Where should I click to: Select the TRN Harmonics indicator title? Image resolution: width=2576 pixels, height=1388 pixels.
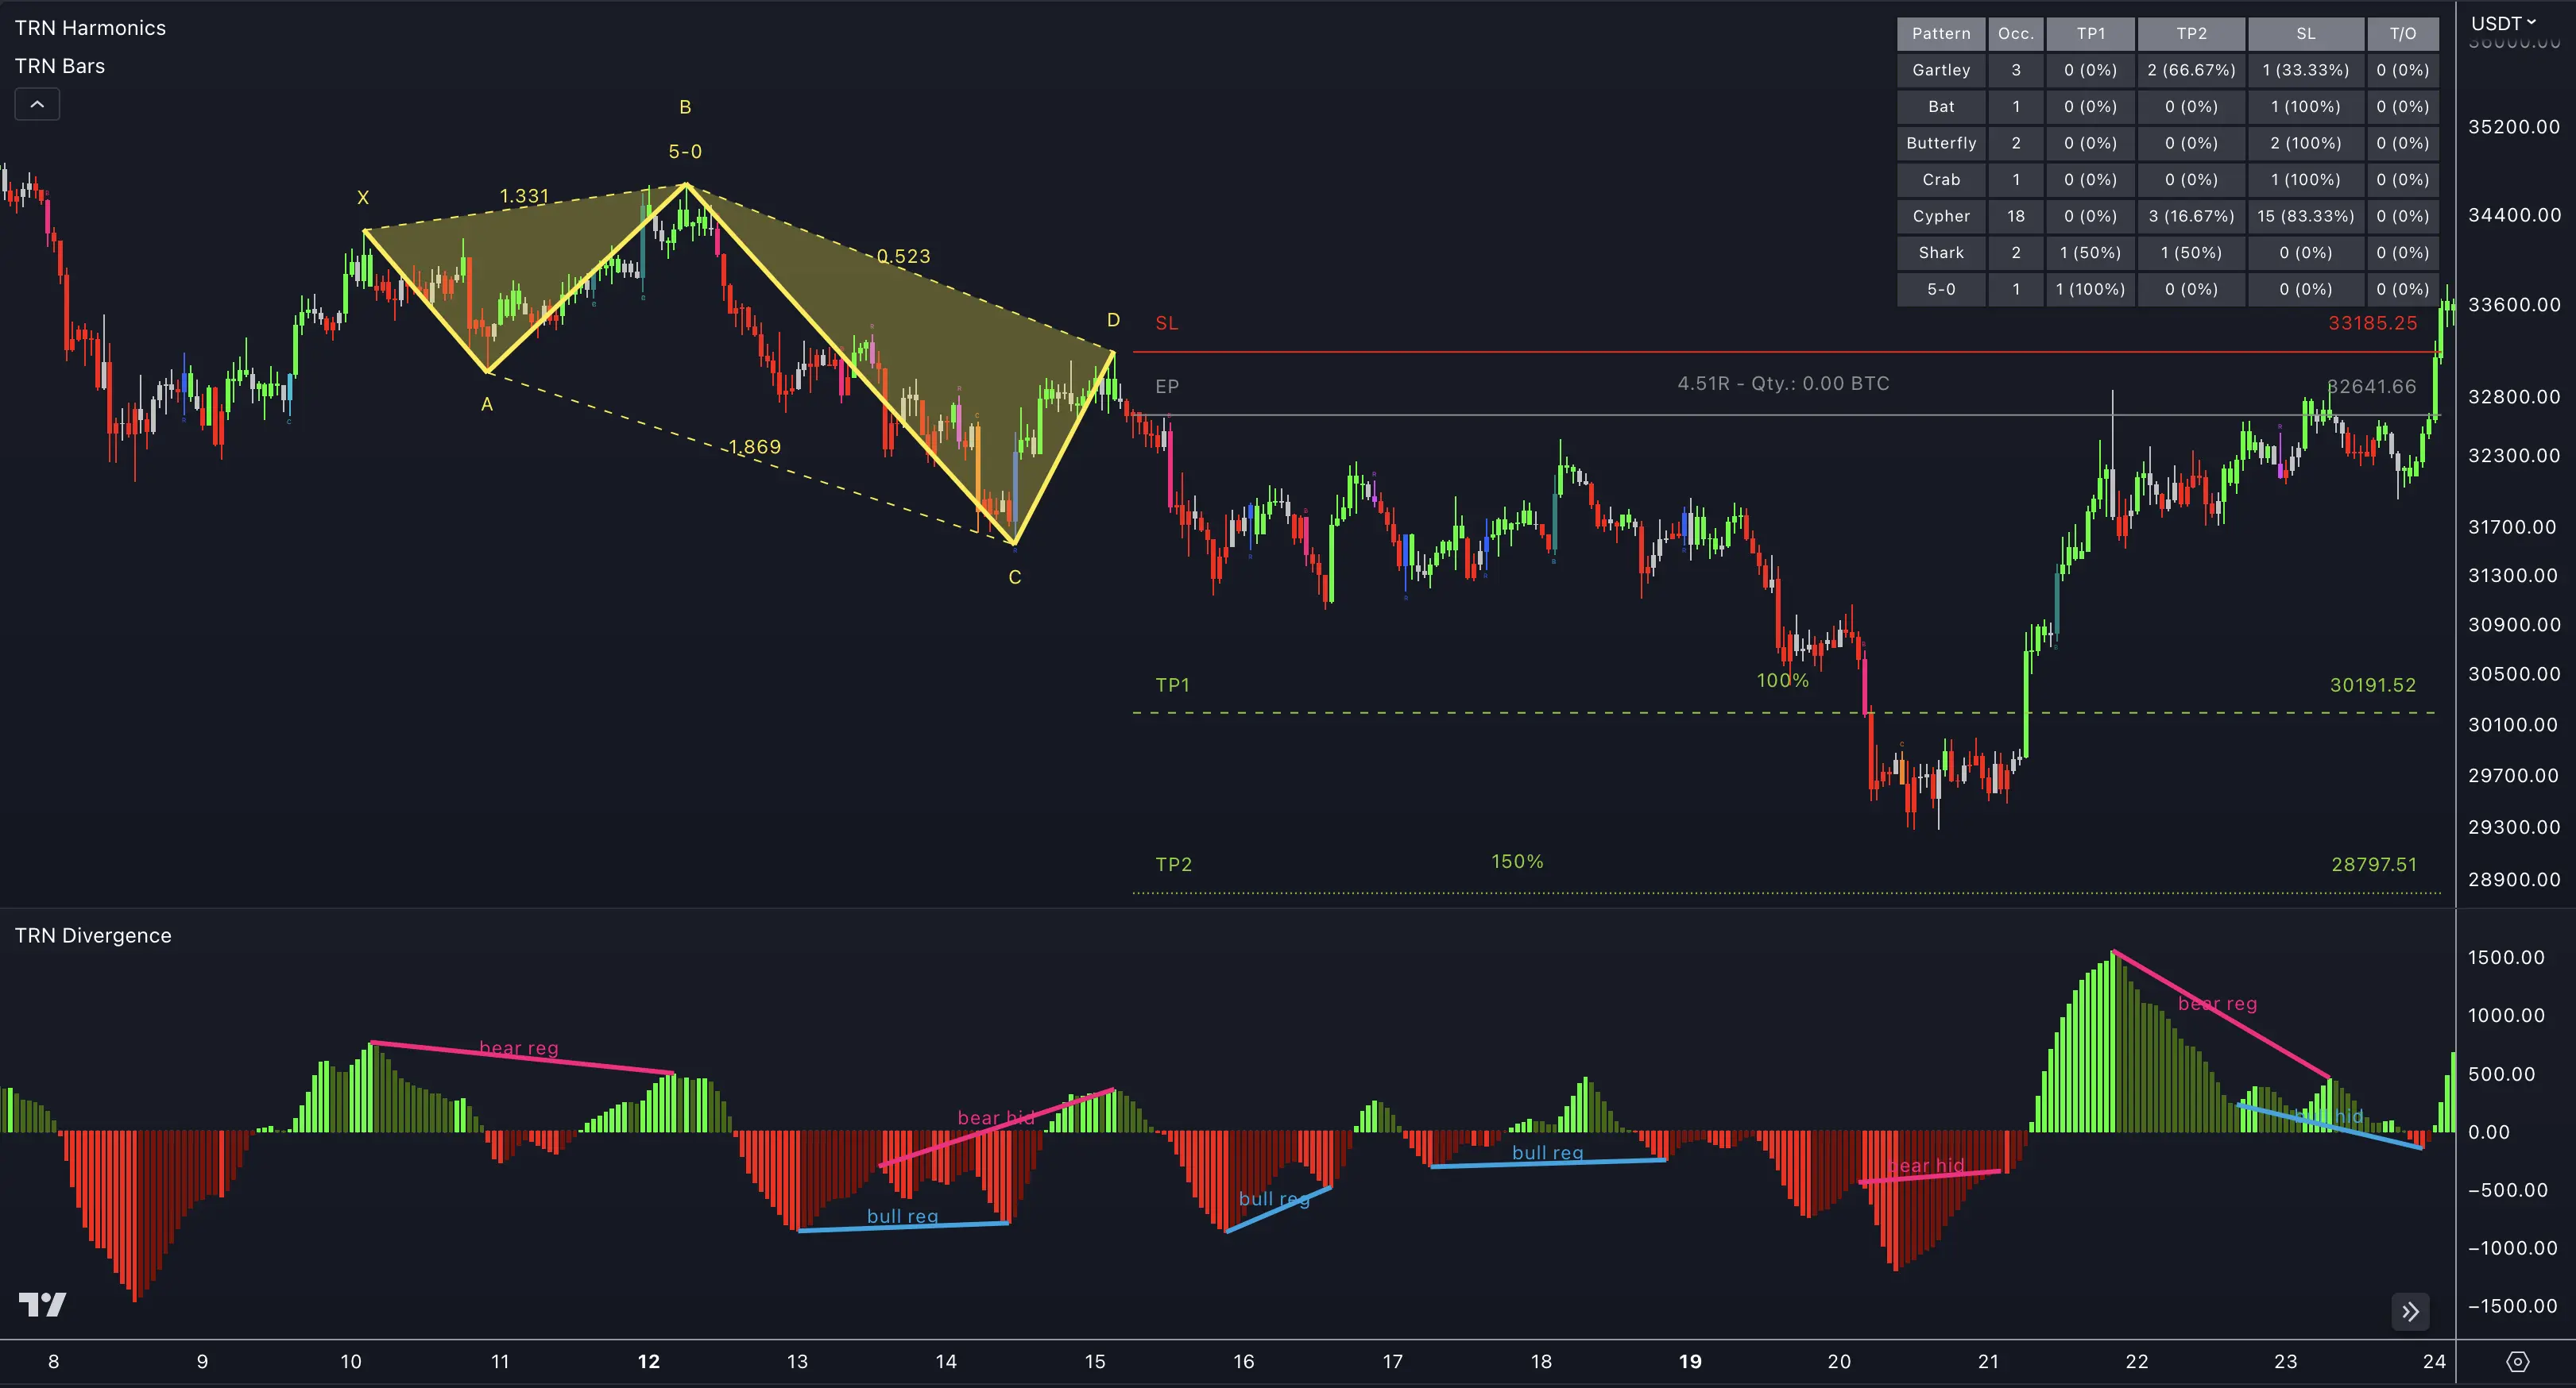coord(90,28)
